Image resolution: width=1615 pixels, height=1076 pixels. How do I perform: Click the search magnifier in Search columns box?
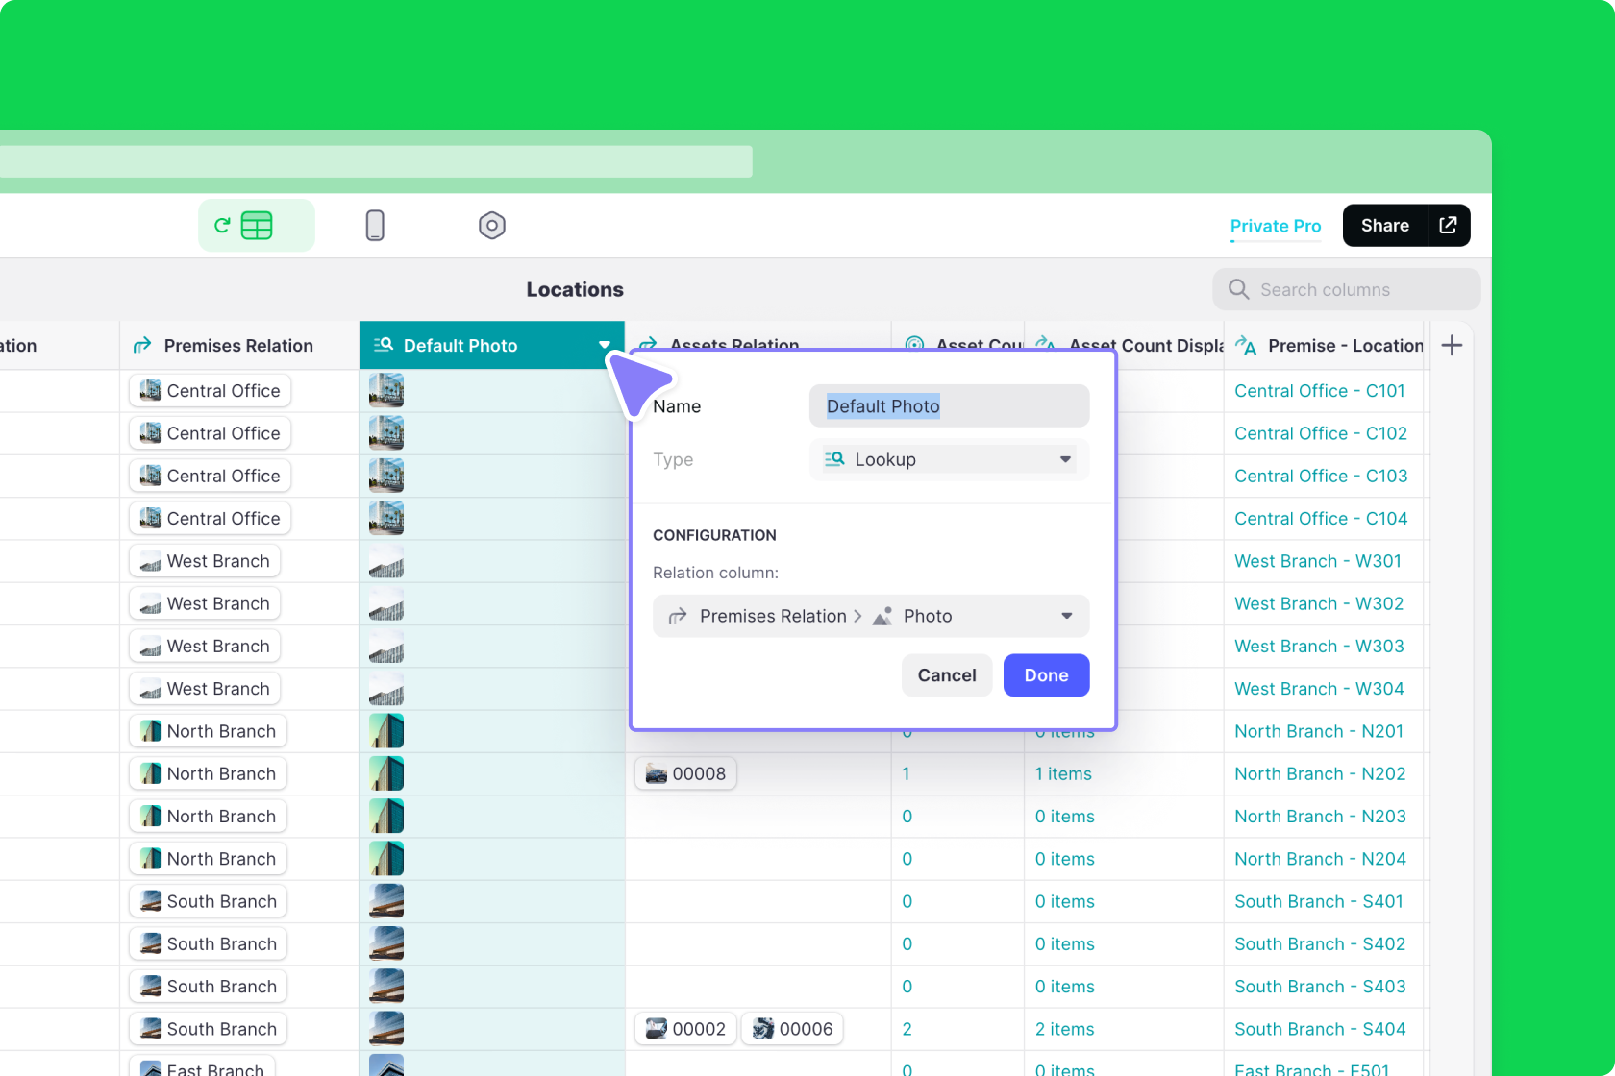pyautogui.click(x=1238, y=289)
